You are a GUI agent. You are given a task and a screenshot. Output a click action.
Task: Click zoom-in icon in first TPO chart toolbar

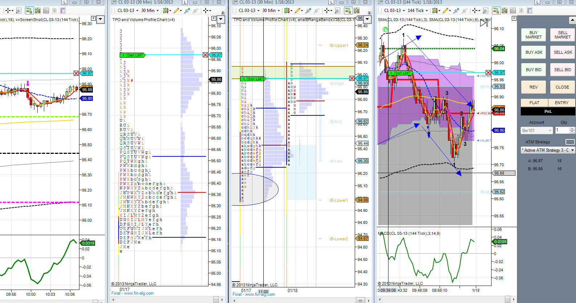[187, 11]
